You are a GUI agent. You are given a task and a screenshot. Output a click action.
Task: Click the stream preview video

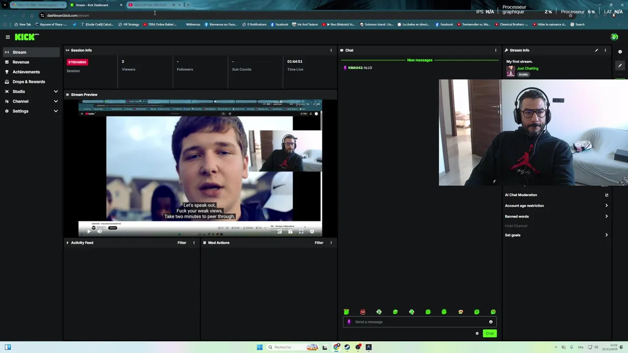pos(200,168)
